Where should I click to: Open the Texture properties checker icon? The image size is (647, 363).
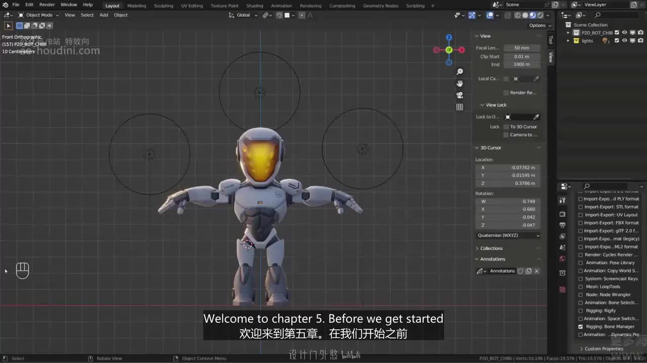click(562, 289)
